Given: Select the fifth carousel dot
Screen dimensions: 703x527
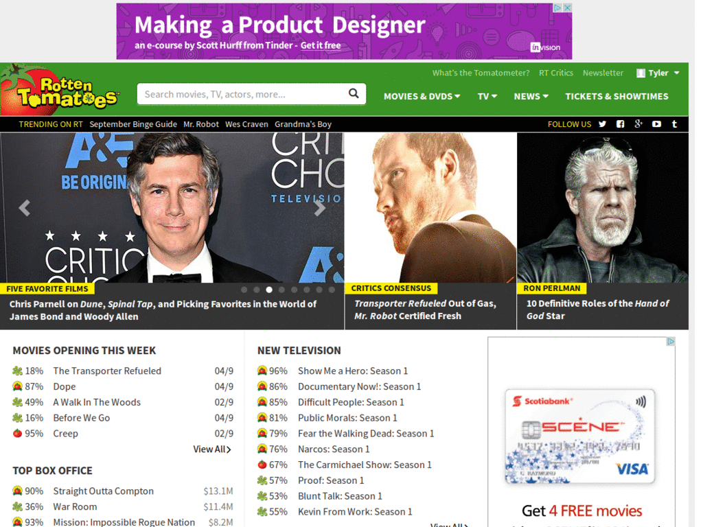Looking at the screenshot, I should tap(294, 290).
